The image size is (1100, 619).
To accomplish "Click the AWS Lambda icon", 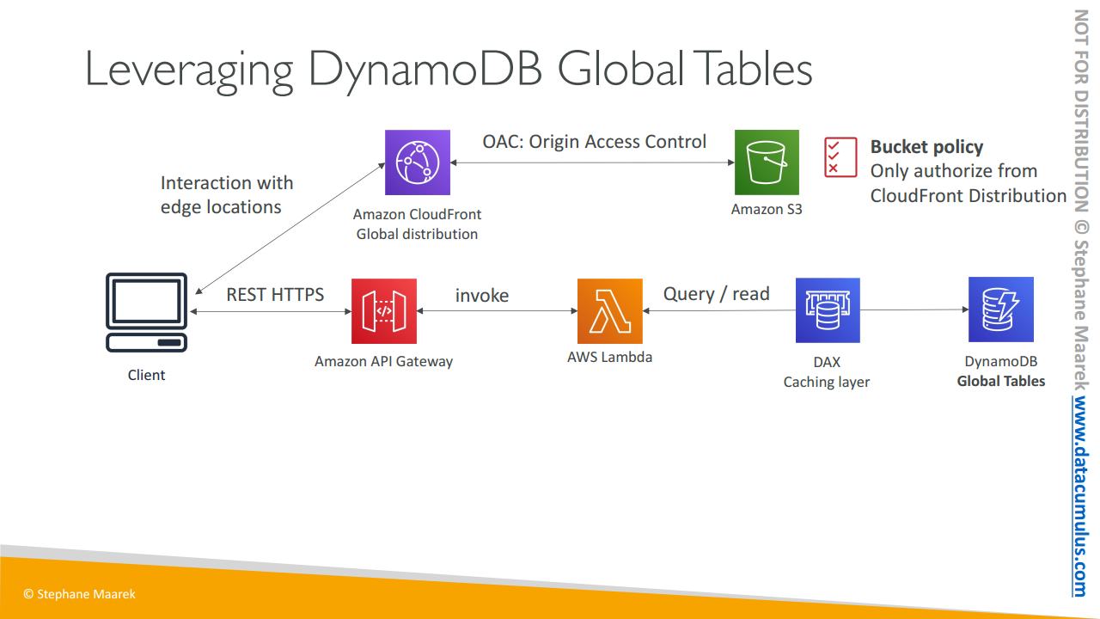I will pyautogui.click(x=610, y=311).
